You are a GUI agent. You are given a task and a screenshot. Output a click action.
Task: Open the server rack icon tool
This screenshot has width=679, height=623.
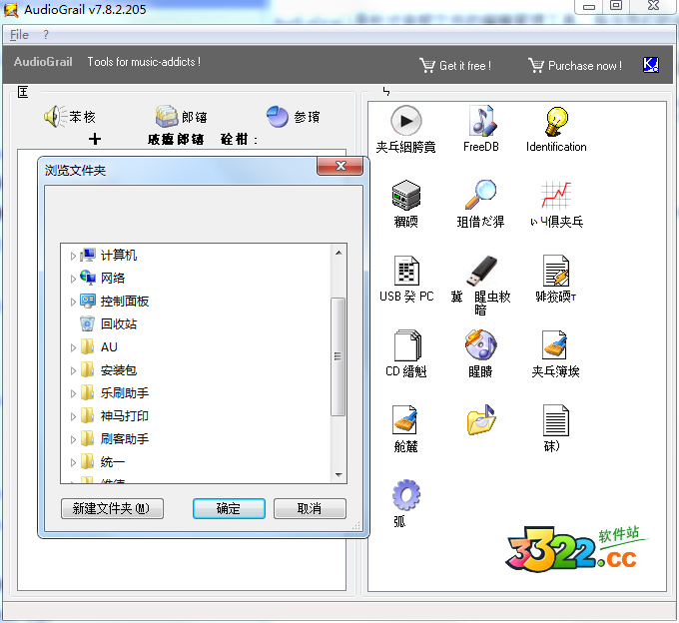tap(406, 196)
